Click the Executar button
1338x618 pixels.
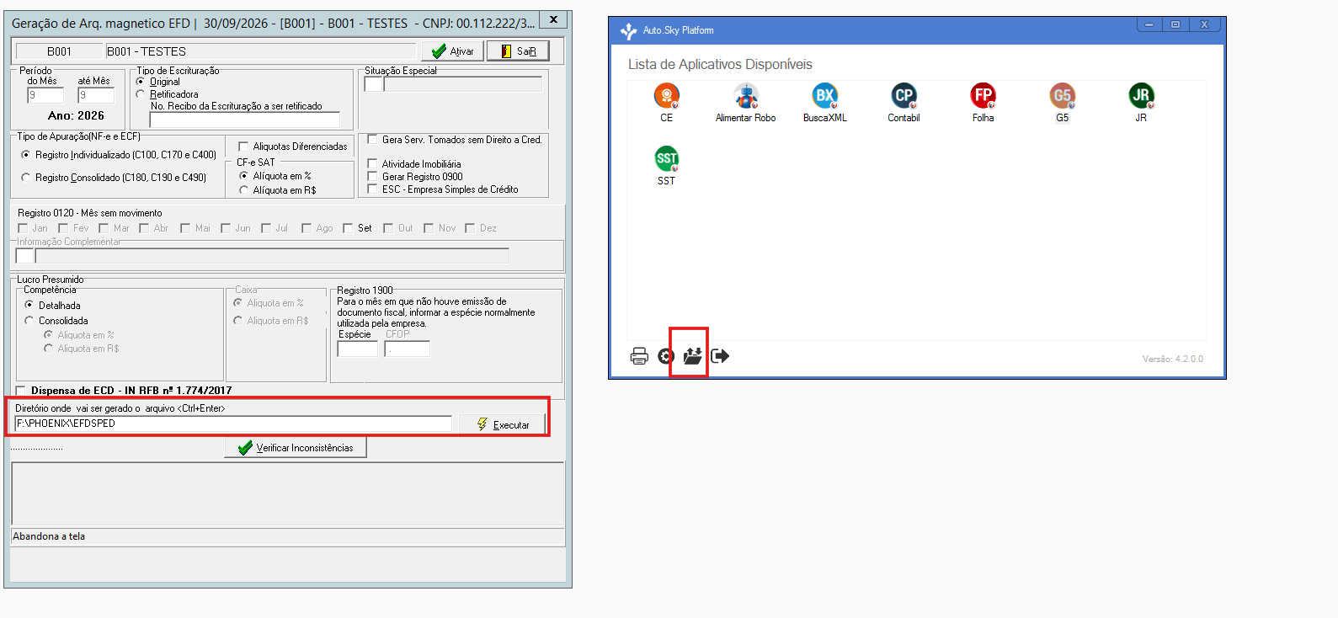[x=502, y=424]
